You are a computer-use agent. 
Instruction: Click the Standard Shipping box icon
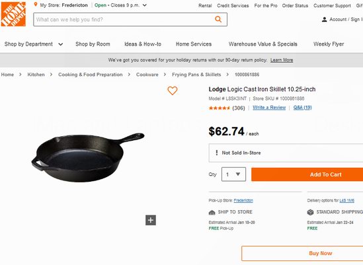coord(310,212)
